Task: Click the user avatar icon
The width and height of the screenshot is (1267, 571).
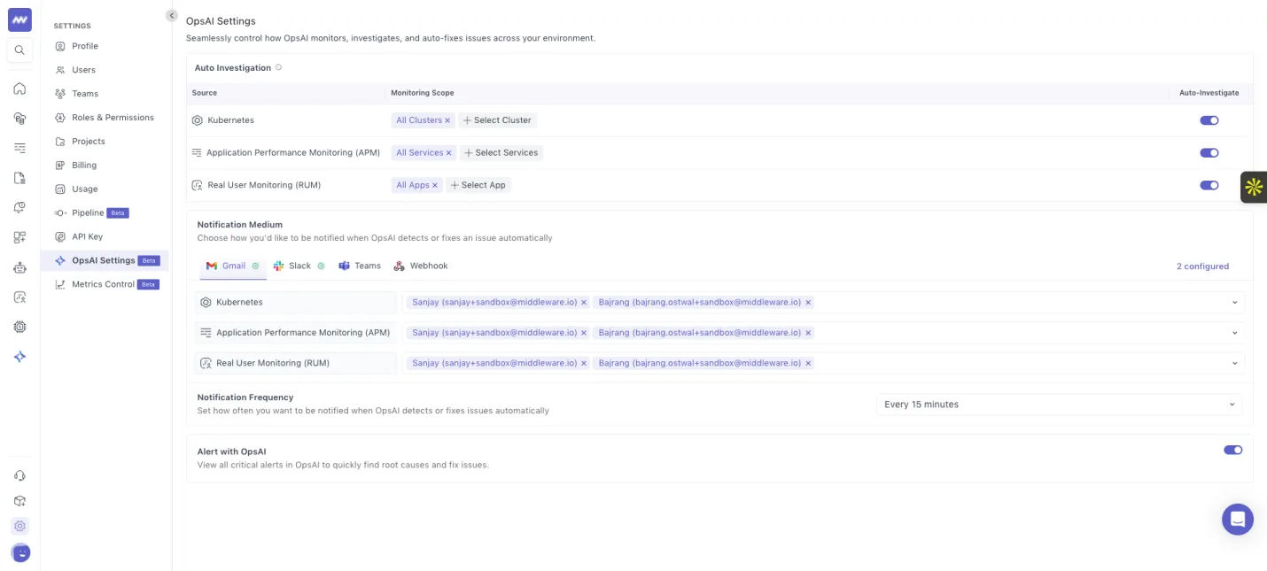Action: point(20,552)
